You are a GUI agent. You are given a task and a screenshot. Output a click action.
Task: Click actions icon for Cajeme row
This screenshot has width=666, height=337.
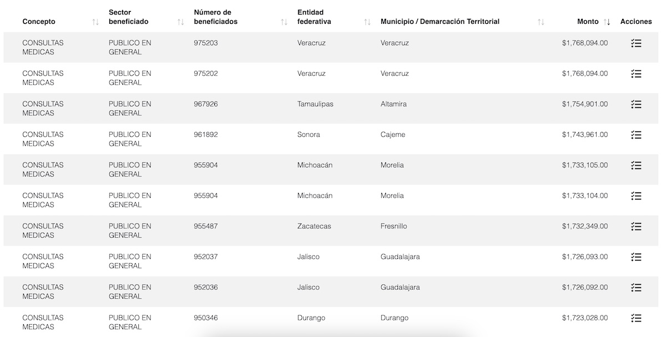point(636,135)
